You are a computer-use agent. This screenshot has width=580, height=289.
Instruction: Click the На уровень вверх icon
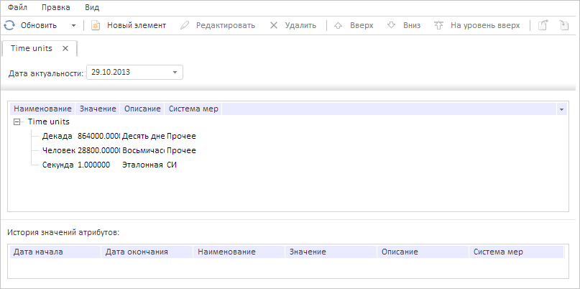click(438, 25)
